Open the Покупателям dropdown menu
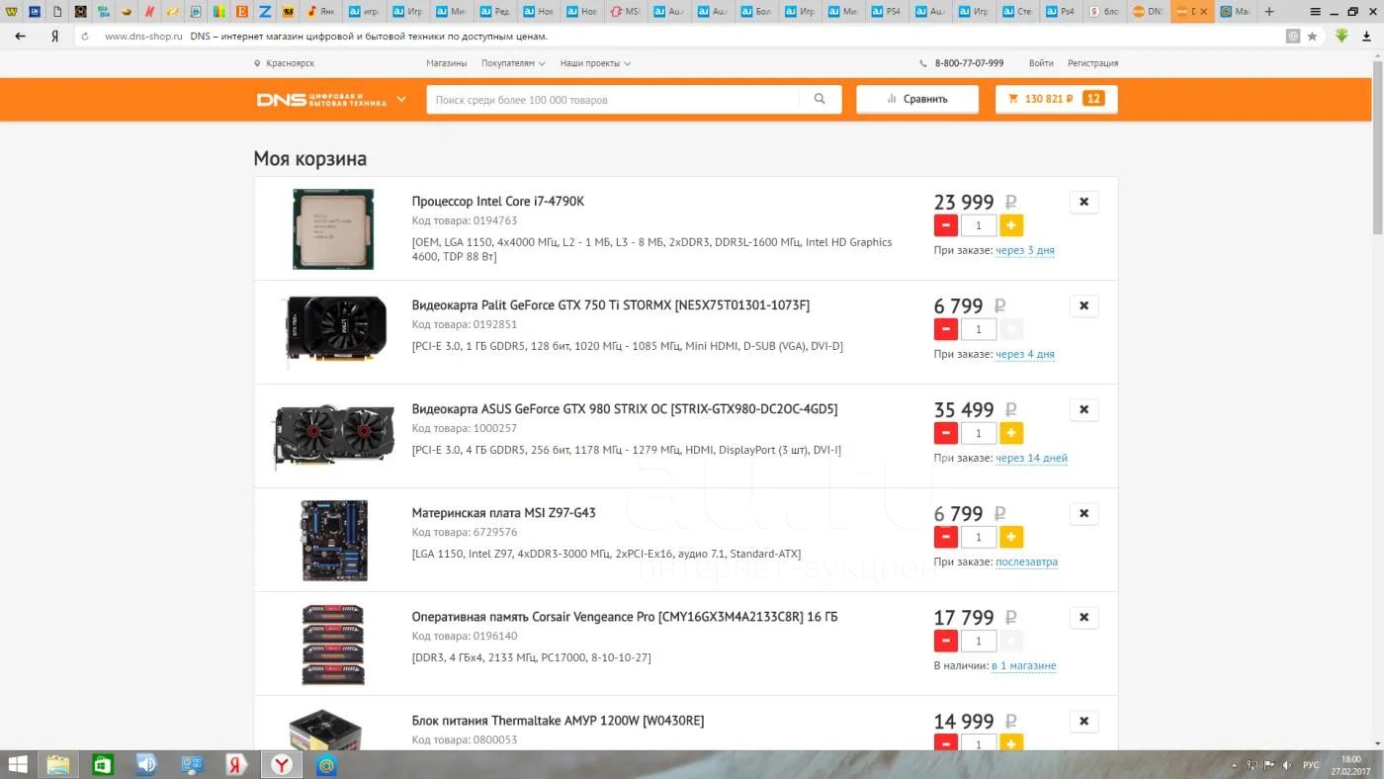 tap(513, 63)
